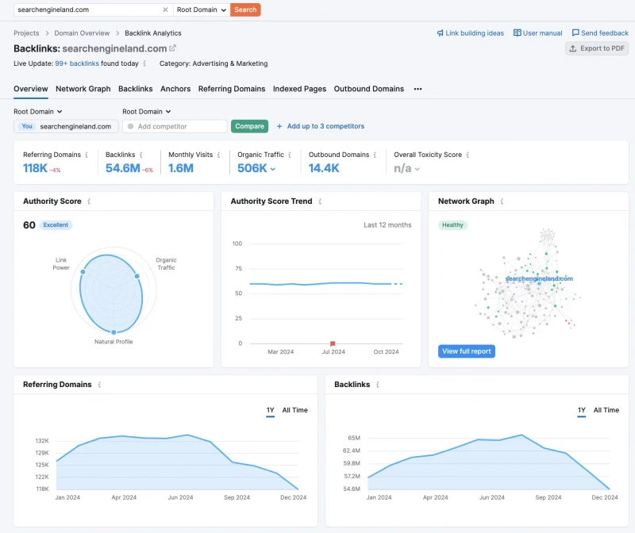Screen dimensions: 635x533
Task: Open the 99+ backlinks link
Action: click(77, 63)
